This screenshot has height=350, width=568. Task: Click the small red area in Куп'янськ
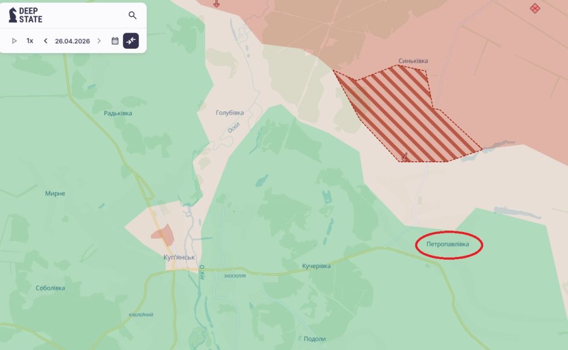163,234
